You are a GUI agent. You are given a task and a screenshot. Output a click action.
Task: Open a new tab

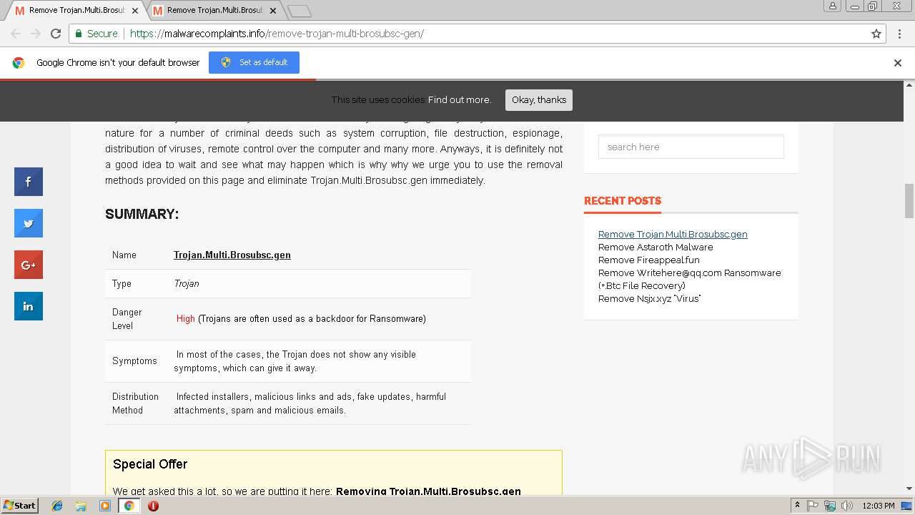coord(300,11)
